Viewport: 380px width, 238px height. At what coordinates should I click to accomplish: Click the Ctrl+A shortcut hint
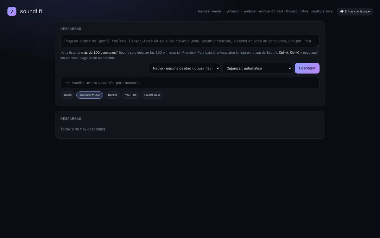[x=283, y=53]
